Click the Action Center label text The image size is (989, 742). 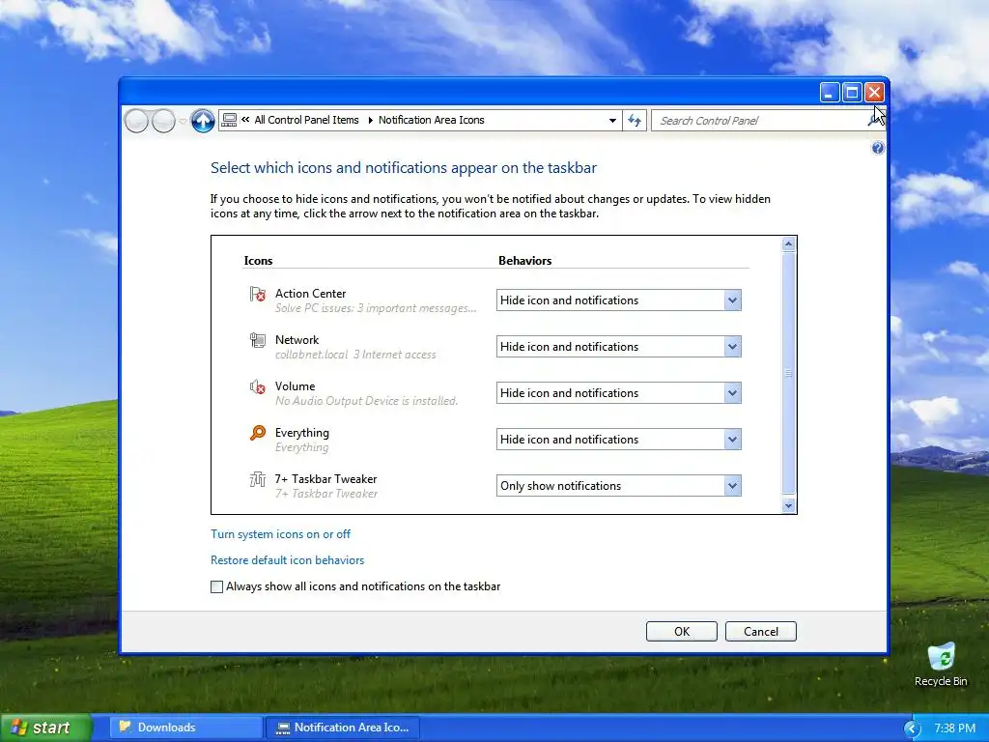(310, 294)
